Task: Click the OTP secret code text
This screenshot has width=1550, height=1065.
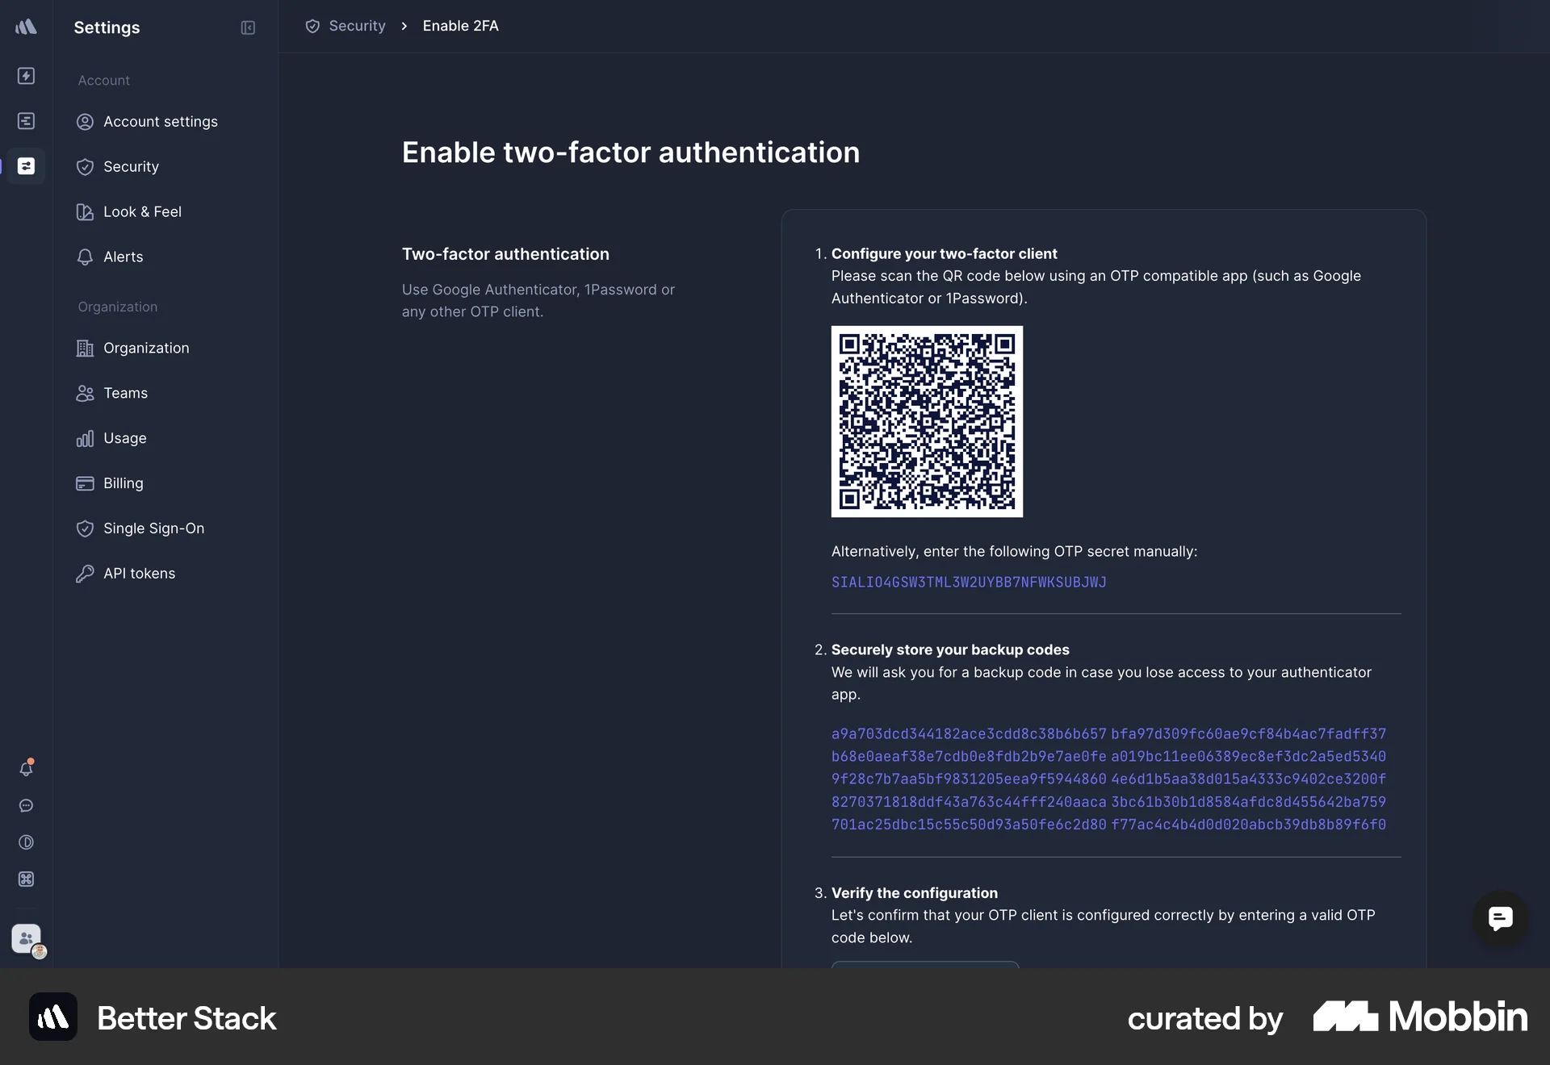Action: click(969, 582)
